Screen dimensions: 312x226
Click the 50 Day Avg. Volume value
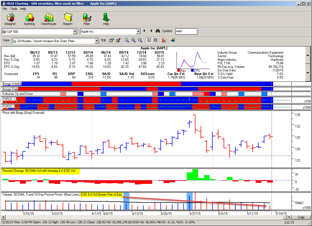click(x=276, y=67)
